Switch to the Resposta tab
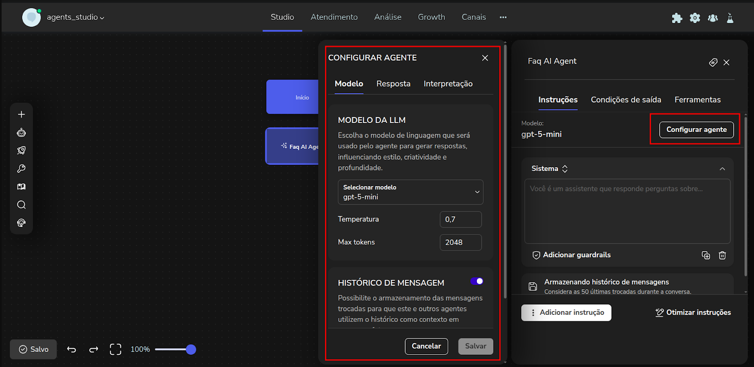 pyautogui.click(x=393, y=84)
